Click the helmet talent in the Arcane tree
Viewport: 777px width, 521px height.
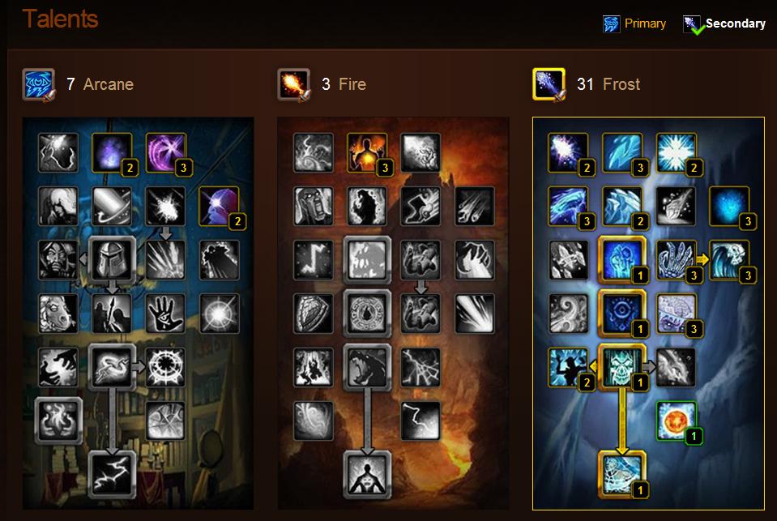click(113, 260)
